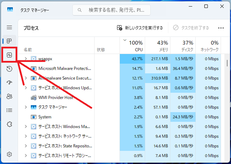The image size is (231, 164).
Task: Expand the Antimalware Service Executable group
Action: (x=26, y=78)
